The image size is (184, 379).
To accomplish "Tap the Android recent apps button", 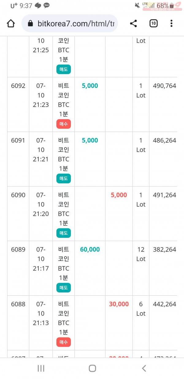I will click(x=41, y=368).
